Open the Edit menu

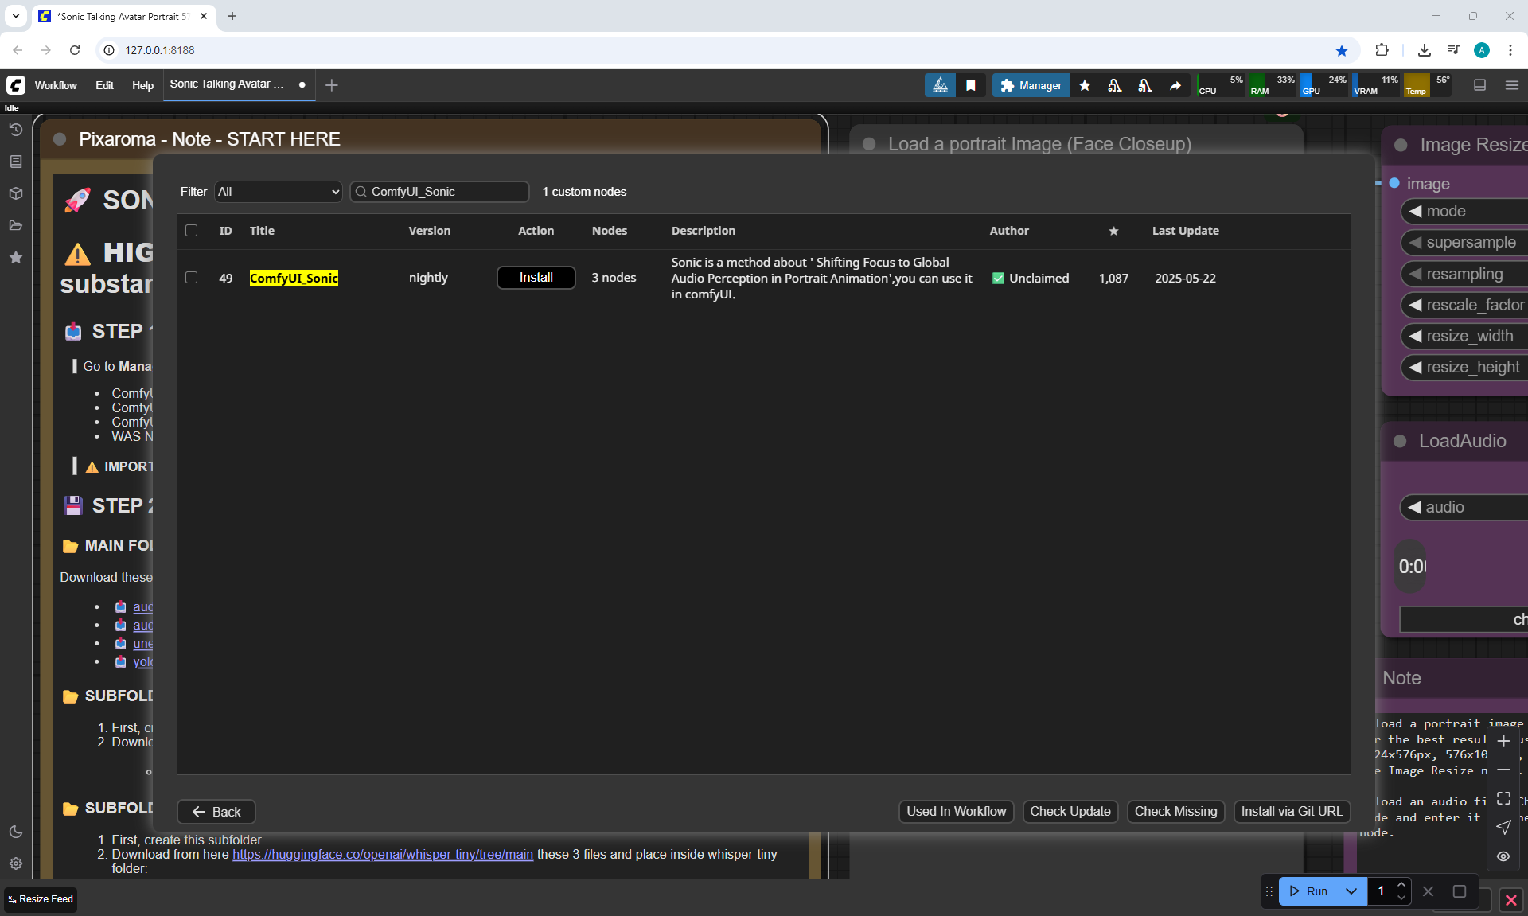tap(104, 85)
